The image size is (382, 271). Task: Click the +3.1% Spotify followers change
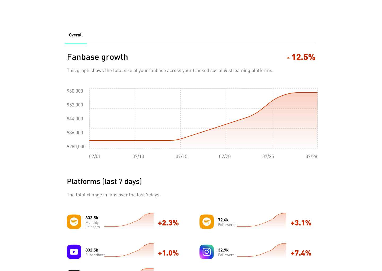coord(301,223)
